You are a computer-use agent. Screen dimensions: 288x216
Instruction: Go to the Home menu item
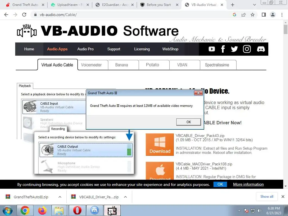coord(29,49)
